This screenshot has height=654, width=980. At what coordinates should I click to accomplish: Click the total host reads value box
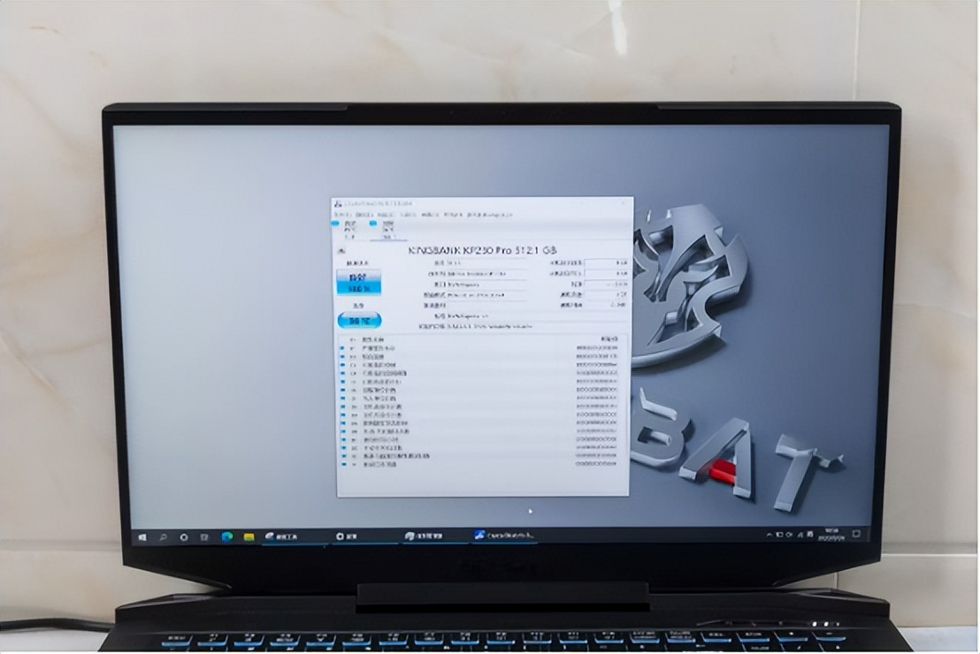tap(606, 263)
